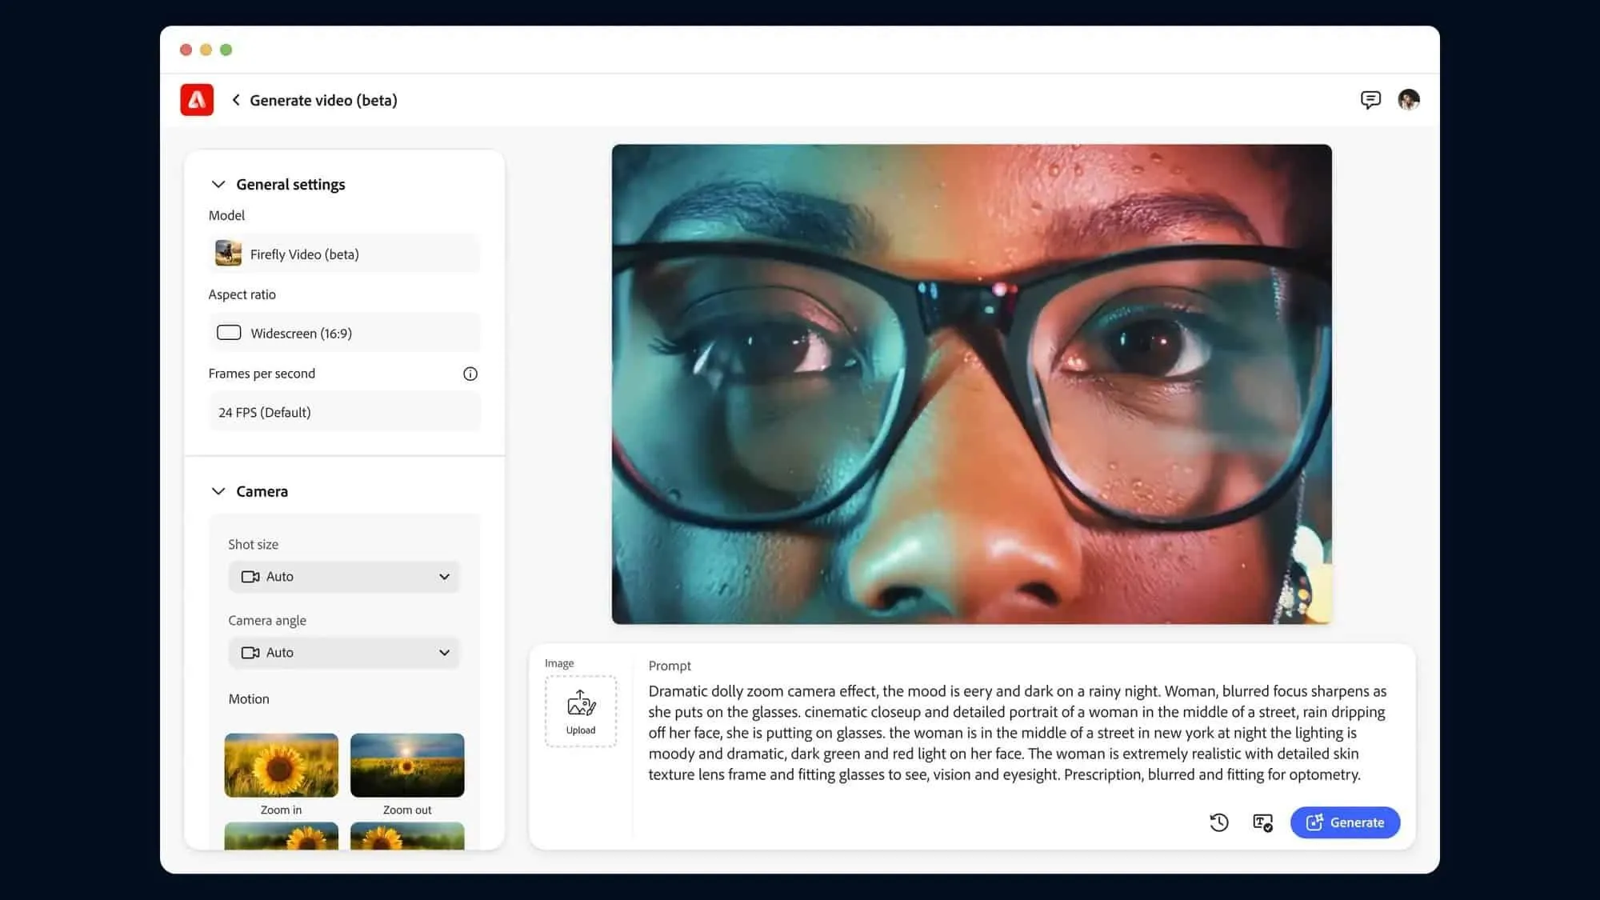Click the info icon next to Frames per second
Screen dimensions: 1600x900
click(470, 373)
